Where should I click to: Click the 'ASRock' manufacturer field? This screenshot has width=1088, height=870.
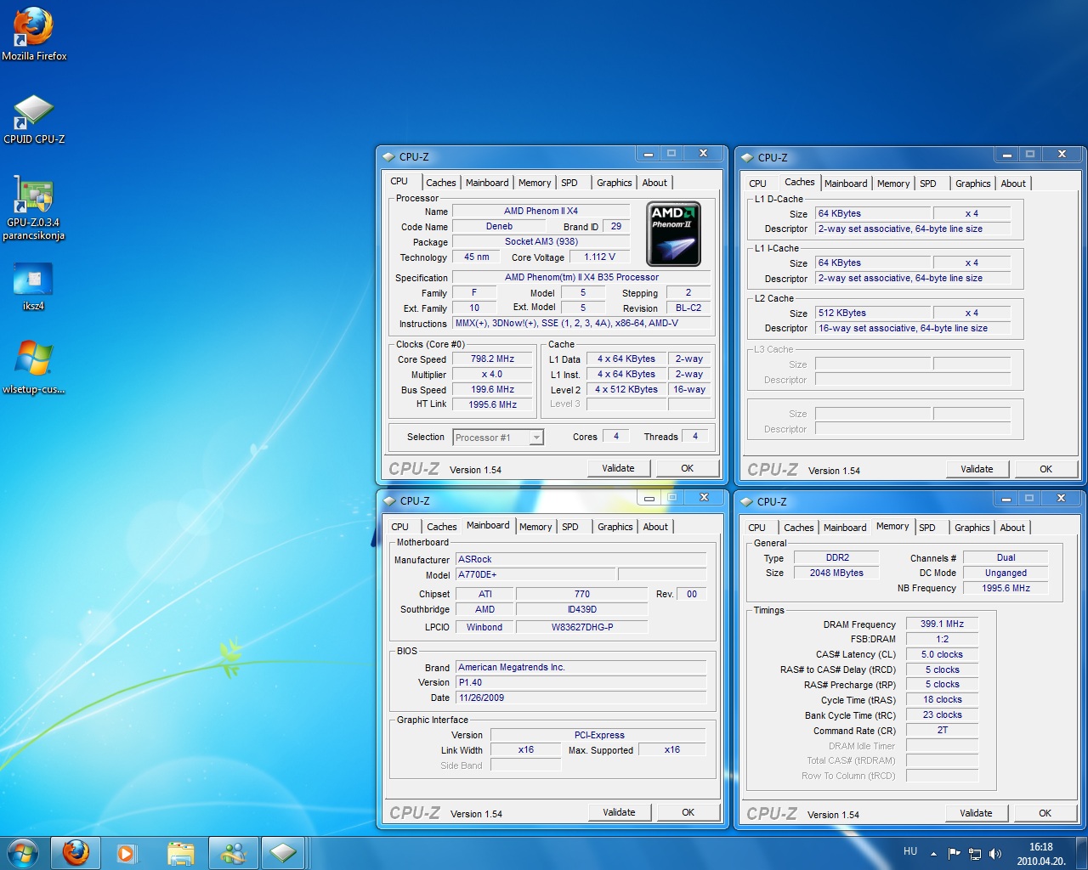(x=581, y=559)
